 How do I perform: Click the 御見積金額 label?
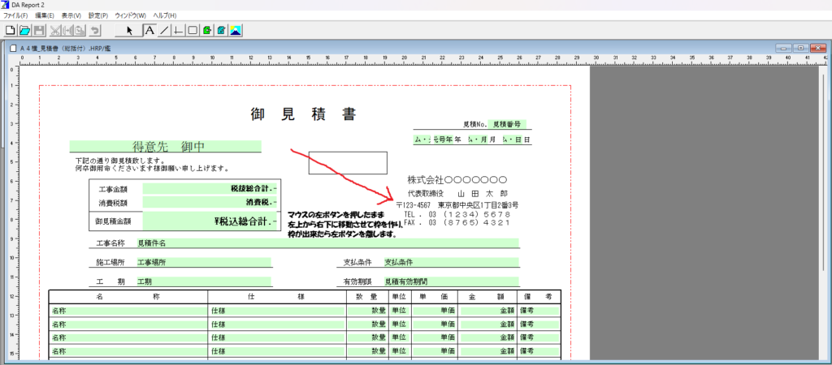(112, 221)
